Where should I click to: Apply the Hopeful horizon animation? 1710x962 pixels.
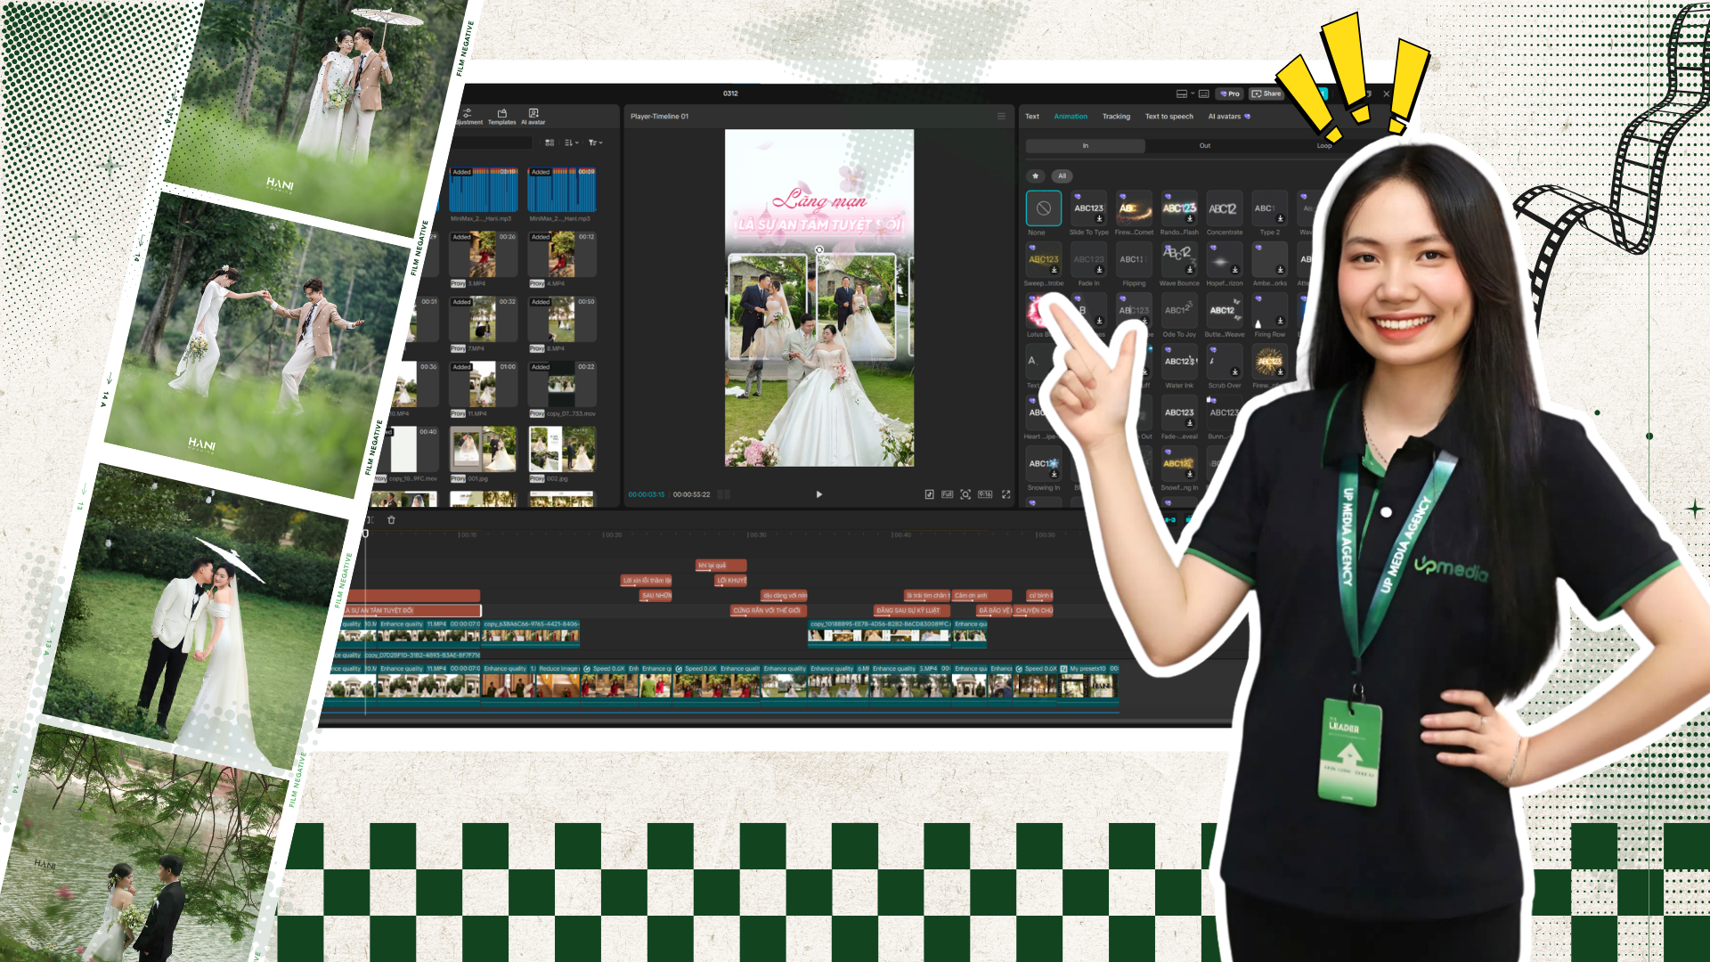tap(1225, 260)
